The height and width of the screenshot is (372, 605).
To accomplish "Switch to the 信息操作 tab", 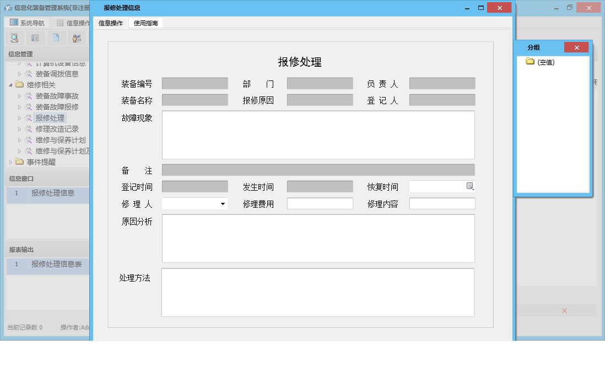I will pyautogui.click(x=112, y=23).
